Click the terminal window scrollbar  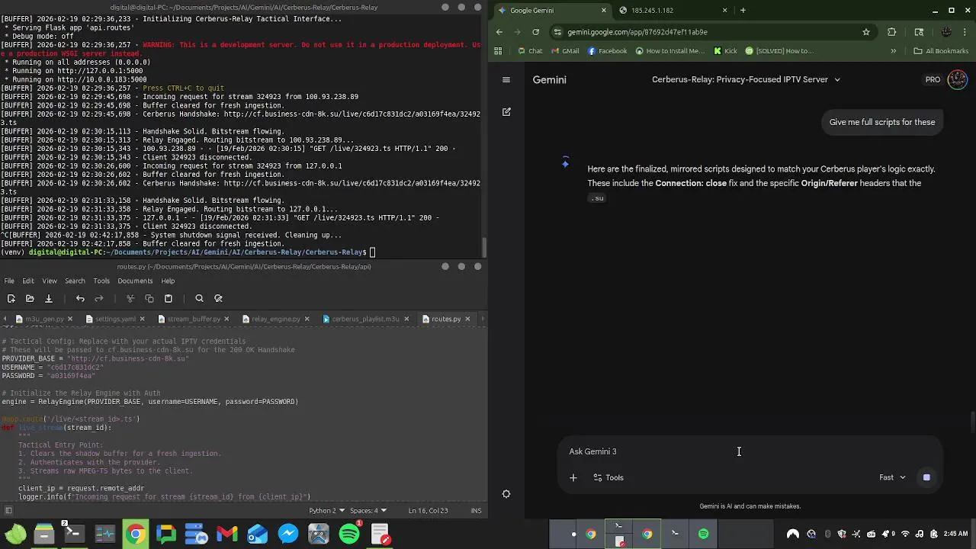(x=484, y=248)
